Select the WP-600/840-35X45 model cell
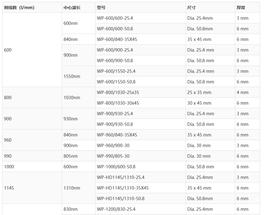The height and width of the screenshot is (215, 265). (x=117, y=39)
